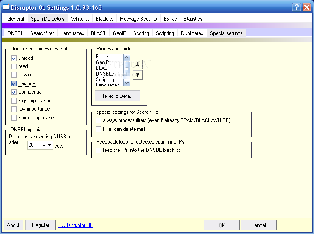View the Statistics tab

click(x=193, y=19)
